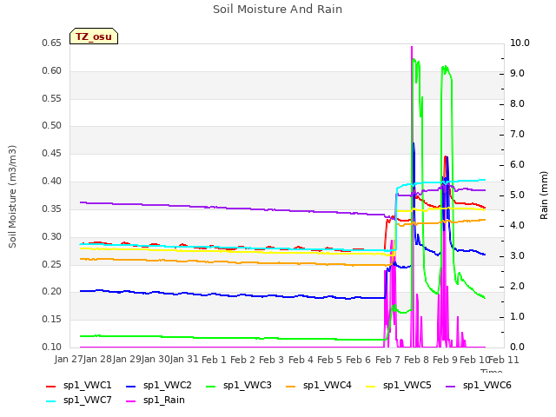Image resolution: width=556 pixels, height=417 pixels.
Task: Click the chart title Soil Moisture And Rain
Action: (x=278, y=10)
